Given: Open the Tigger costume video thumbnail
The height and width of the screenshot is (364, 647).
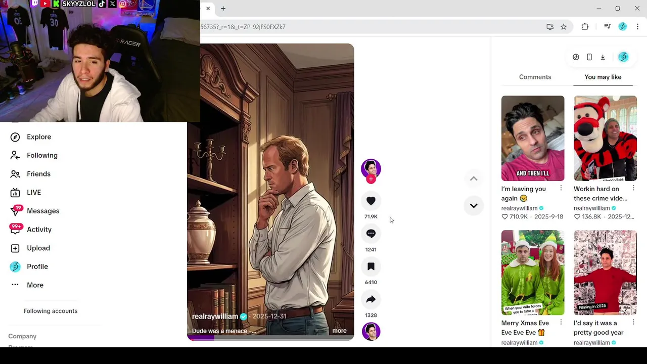Looking at the screenshot, I should 605,138.
